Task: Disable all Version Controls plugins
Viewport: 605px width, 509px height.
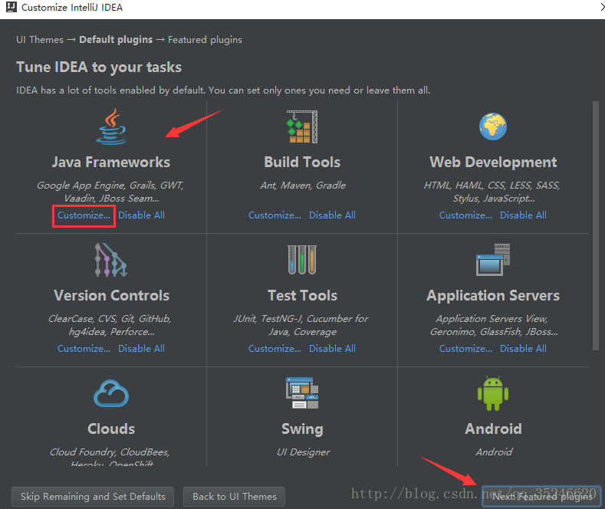Action: point(141,349)
